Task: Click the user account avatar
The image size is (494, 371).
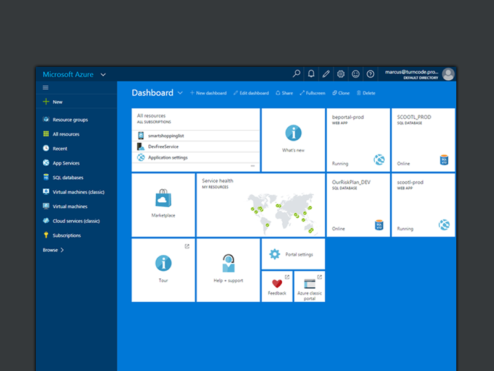Action: [448, 74]
